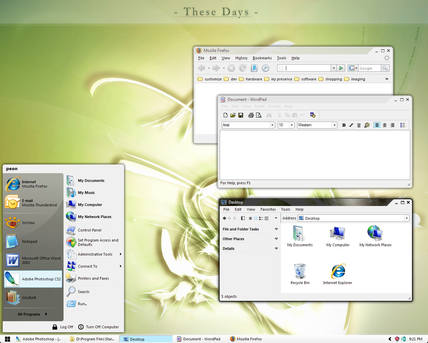428x343 pixels.
Task: Open View menu in Desktop window
Action: coord(251,209)
